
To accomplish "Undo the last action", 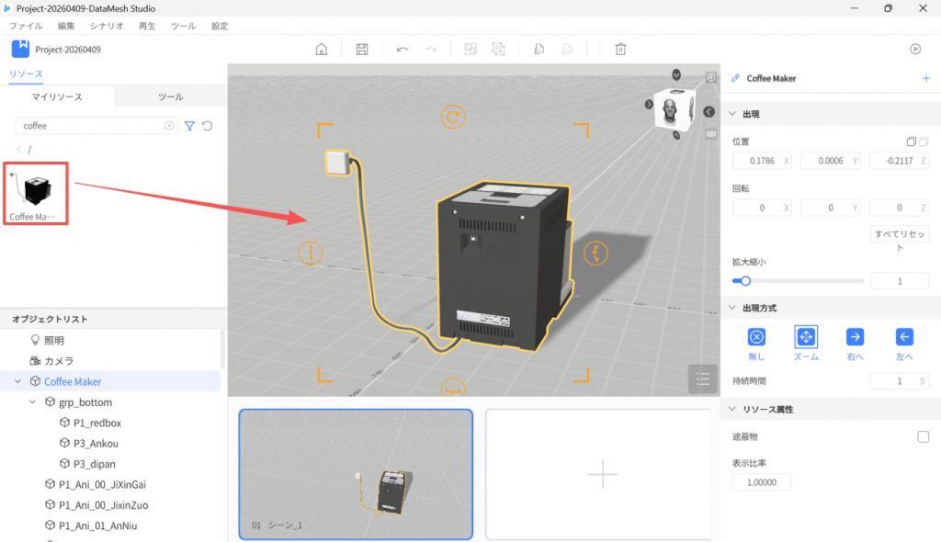I will [x=402, y=50].
